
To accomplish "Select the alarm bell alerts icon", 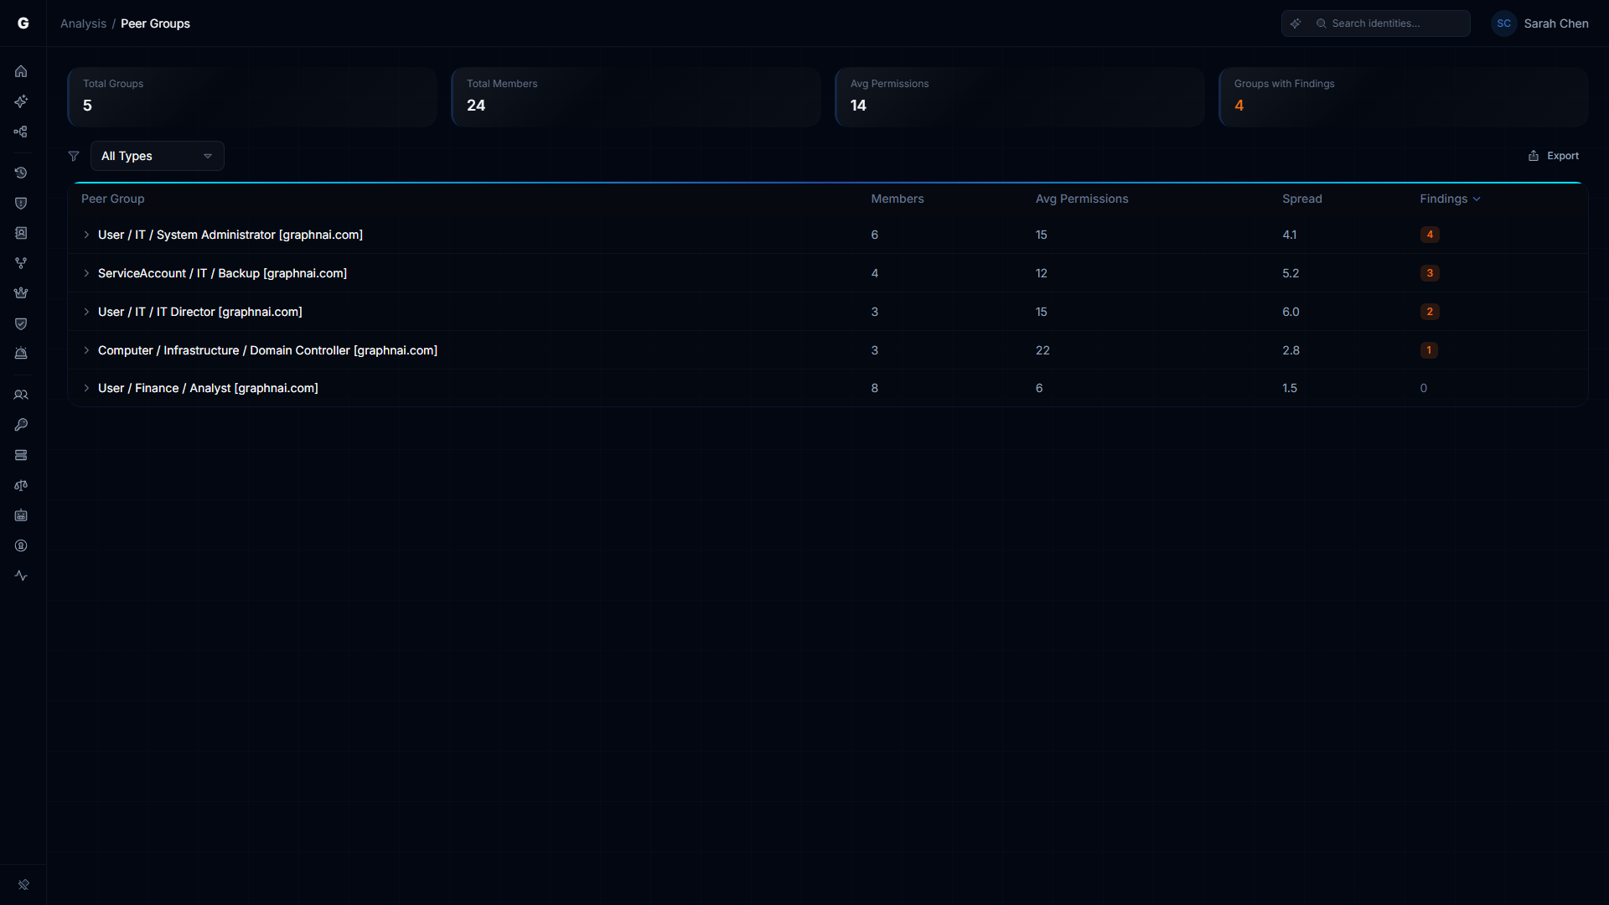I will (21, 353).
